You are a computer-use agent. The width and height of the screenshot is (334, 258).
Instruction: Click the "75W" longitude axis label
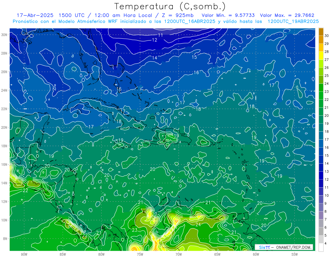pos(140,254)
